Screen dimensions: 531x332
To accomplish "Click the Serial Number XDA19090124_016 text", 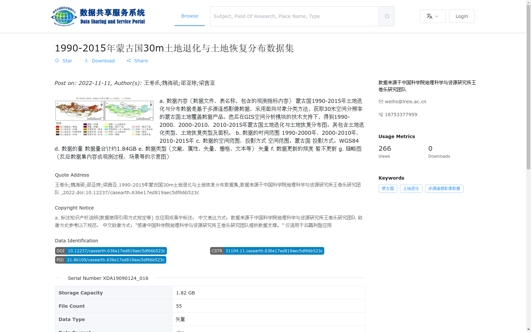I will coord(108,278).
